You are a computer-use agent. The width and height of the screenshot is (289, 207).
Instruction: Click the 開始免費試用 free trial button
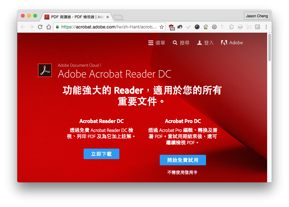(x=183, y=160)
